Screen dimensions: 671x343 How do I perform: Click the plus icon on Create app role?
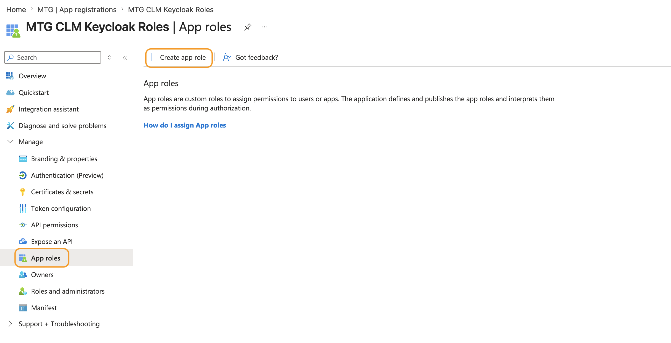tap(152, 57)
